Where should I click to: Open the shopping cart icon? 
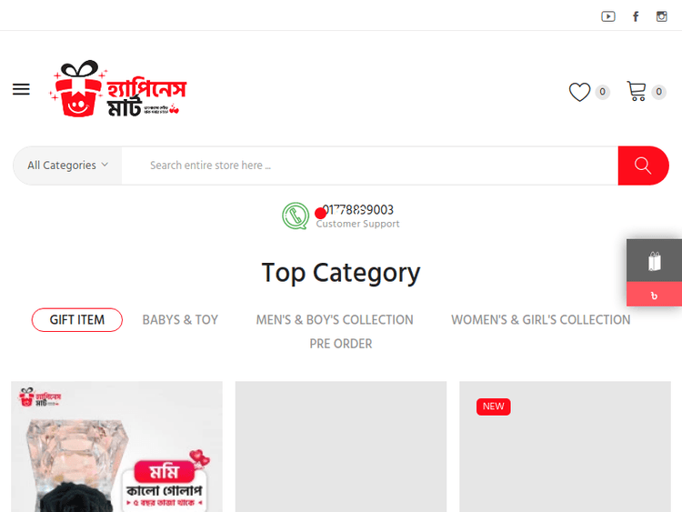(637, 91)
